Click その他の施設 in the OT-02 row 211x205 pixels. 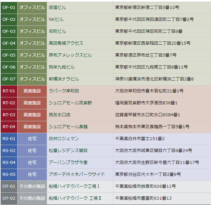[x=32, y=198]
